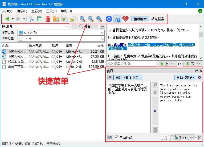Delete file with the red trash icon
Screen dimensions: 204x147
point(48,19)
